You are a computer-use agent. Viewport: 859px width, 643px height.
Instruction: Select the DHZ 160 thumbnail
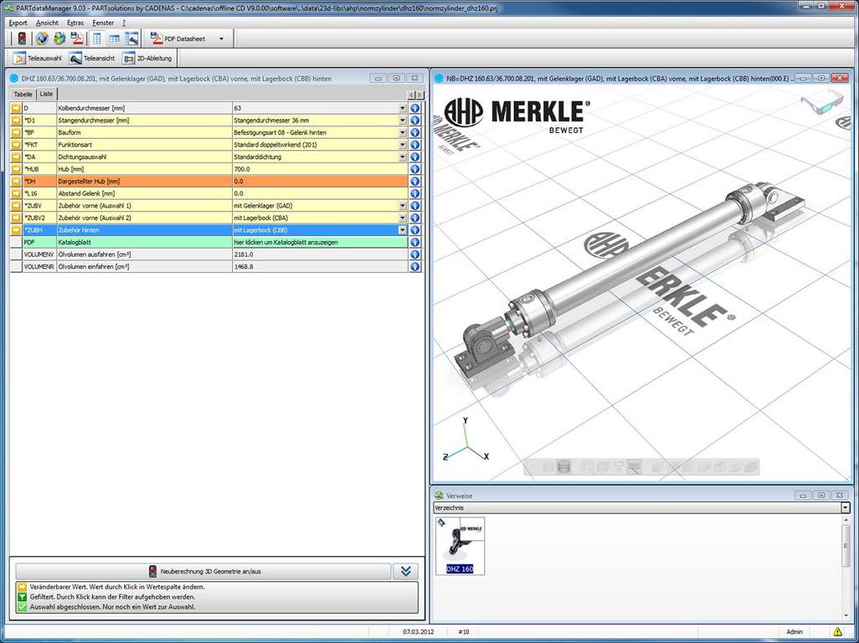coord(460,546)
